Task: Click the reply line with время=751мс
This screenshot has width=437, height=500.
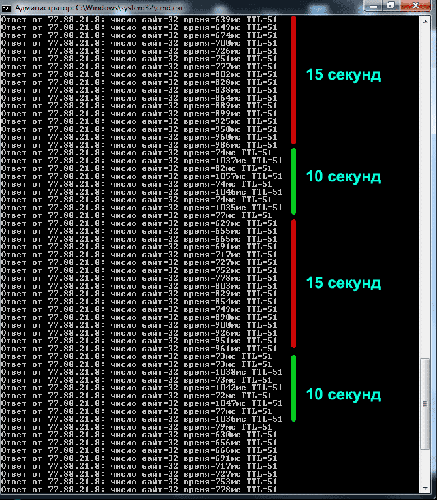Action: [x=139, y=59]
